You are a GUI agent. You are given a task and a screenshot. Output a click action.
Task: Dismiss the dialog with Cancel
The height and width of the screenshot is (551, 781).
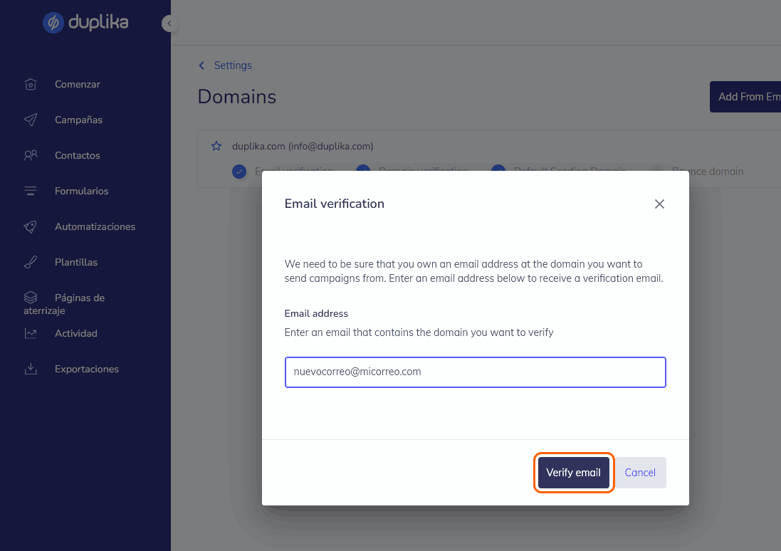639,472
